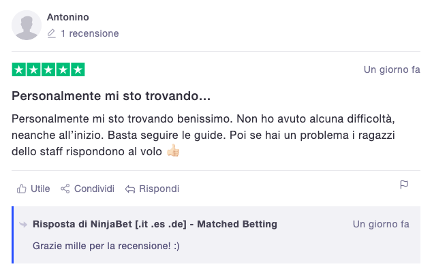Click the Risposta di NinjaBet heading
The height and width of the screenshot is (273, 432).
click(x=155, y=224)
